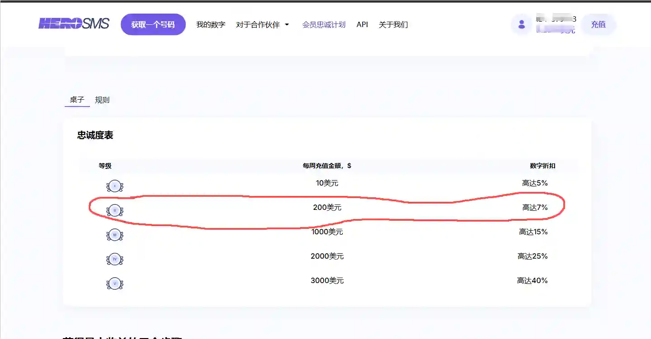Open the 关于我们 page

pos(393,24)
